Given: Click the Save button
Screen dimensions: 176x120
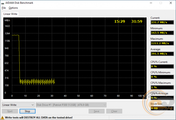Looking at the screenshot, I should click(x=97, y=111).
